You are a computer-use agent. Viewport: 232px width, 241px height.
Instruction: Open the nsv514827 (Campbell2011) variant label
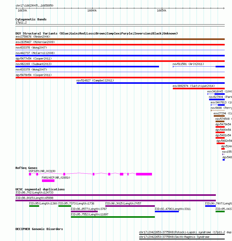click(95, 80)
